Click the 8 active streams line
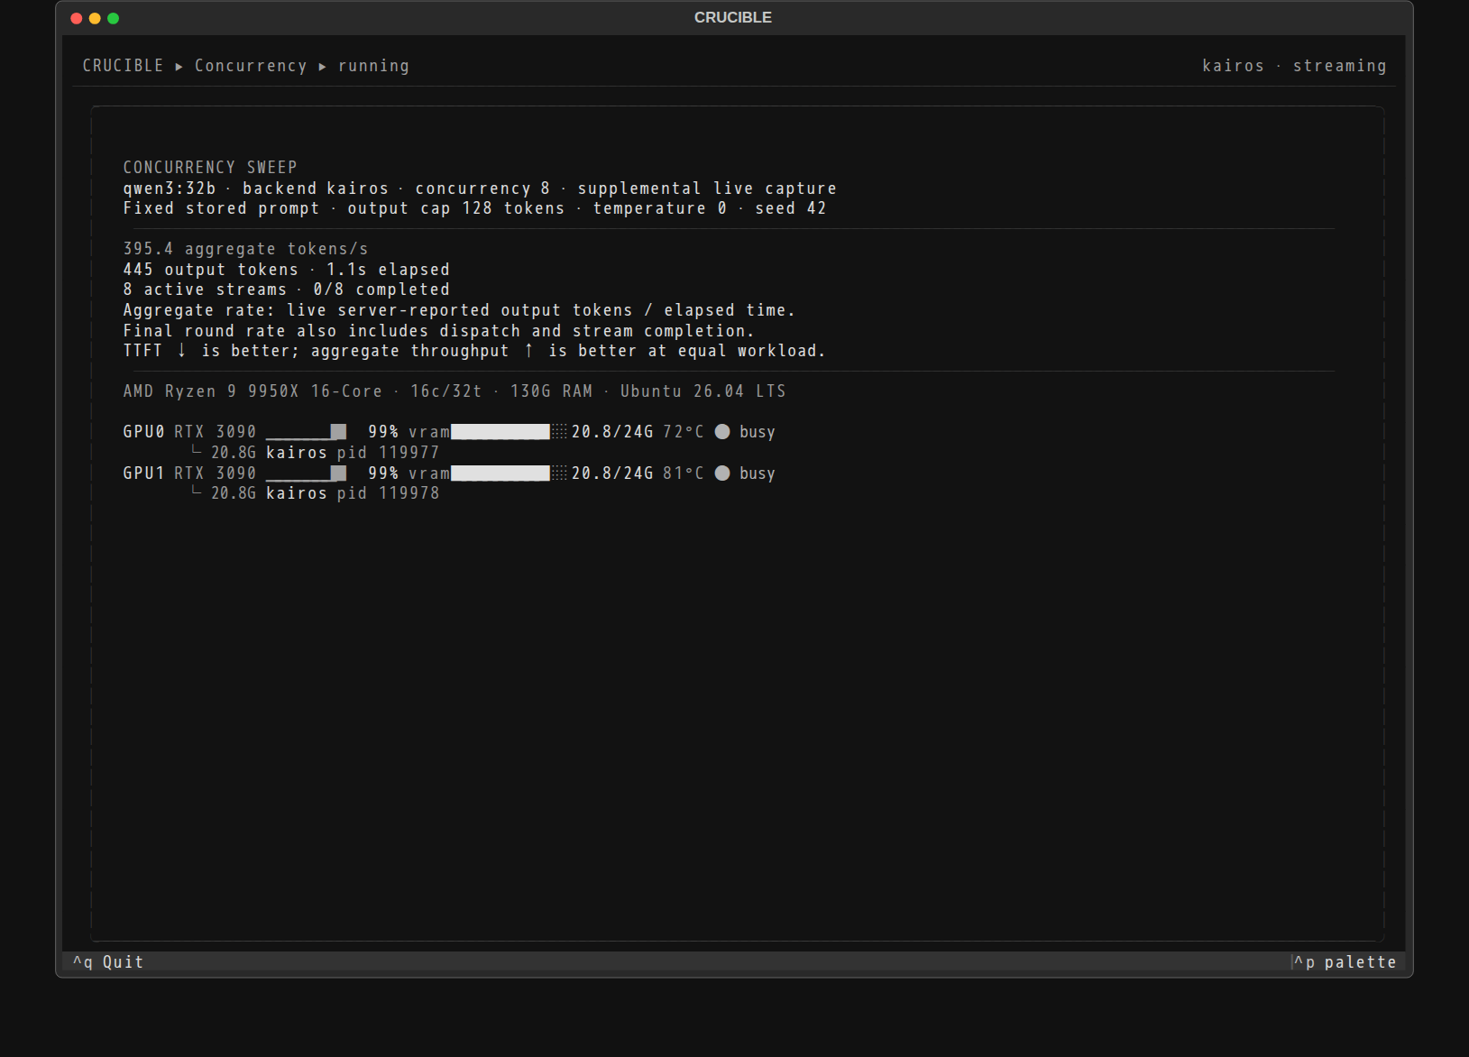Screen dimensions: 1469x1057 (x=286, y=290)
